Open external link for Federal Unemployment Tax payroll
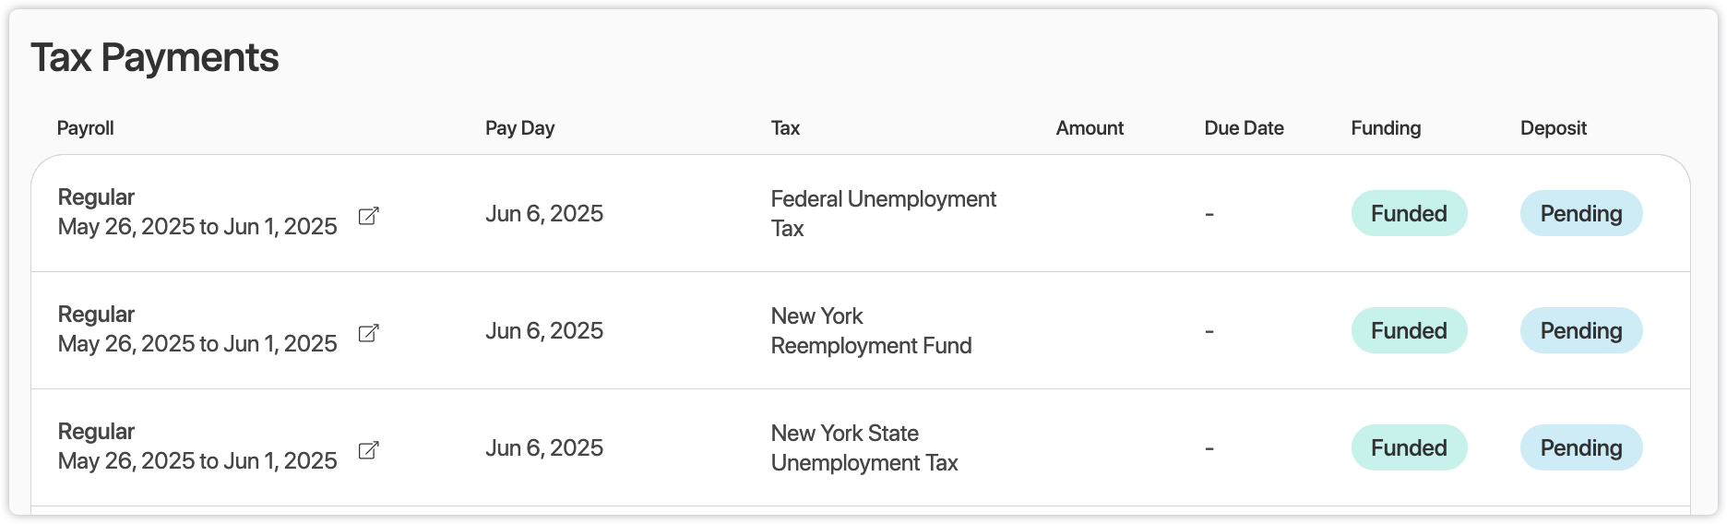Image resolution: width=1727 pixels, height=524 pixels. point(368,216)
